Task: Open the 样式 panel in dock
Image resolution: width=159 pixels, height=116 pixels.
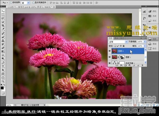Action: [x=153, y=21]
